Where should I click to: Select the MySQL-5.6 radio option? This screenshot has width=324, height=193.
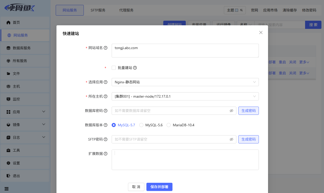coord(141,125)
